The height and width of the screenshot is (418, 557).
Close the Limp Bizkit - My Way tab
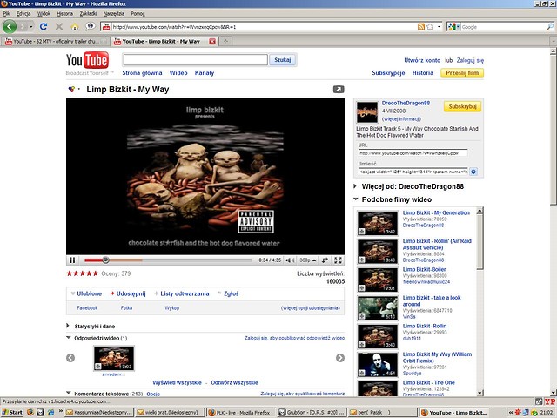[212, 42]
